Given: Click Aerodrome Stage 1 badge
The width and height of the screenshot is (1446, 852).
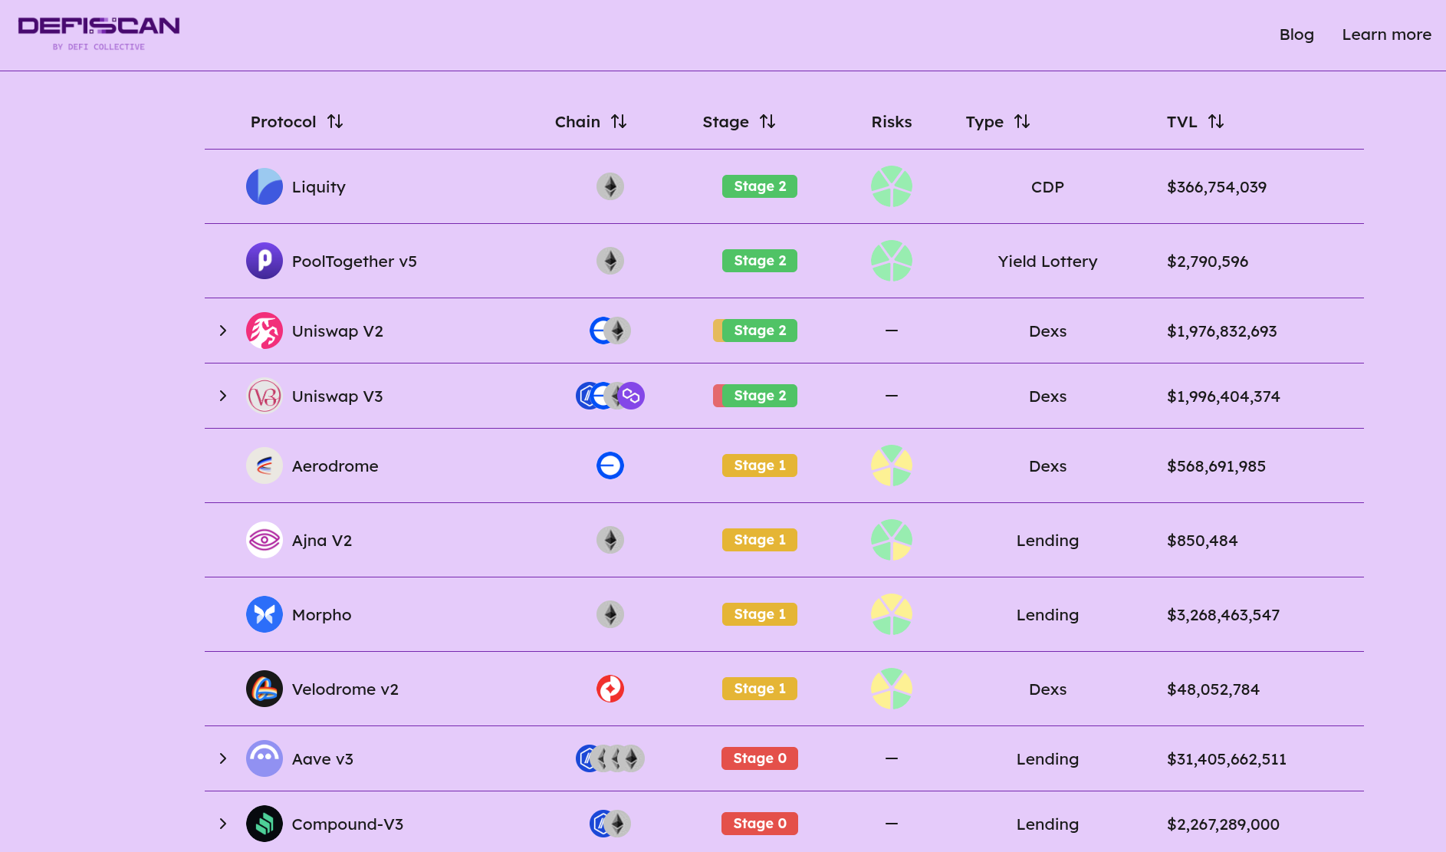Looking at the screenshot, I should point(760,465).
